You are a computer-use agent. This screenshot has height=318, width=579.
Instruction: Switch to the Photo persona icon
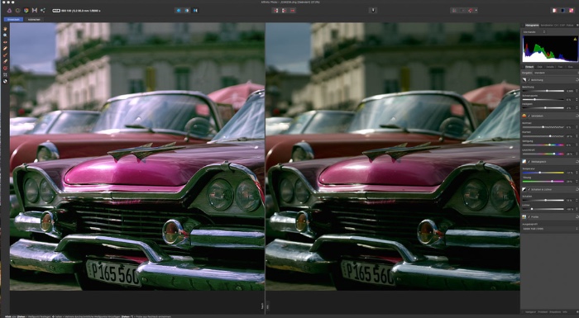(9, 11)
